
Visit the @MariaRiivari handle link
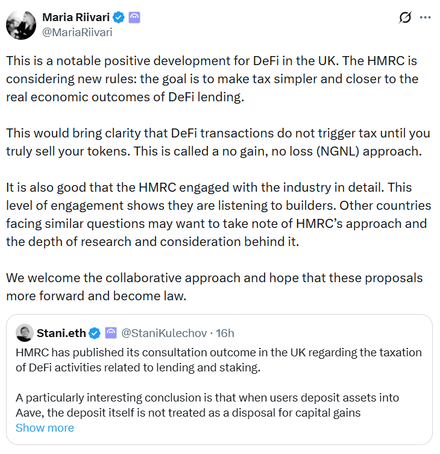(76, 32)
